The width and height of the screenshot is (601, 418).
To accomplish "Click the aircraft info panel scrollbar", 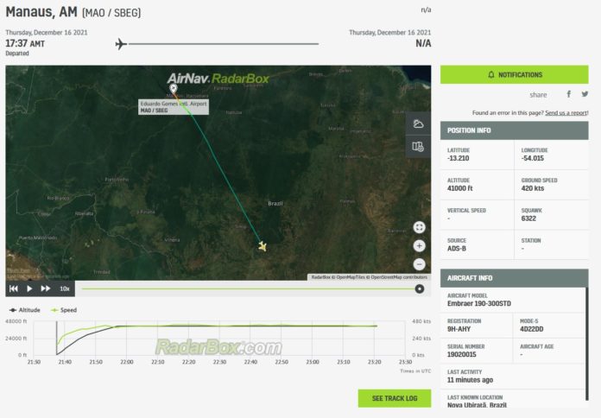I will tap(587, 344).
